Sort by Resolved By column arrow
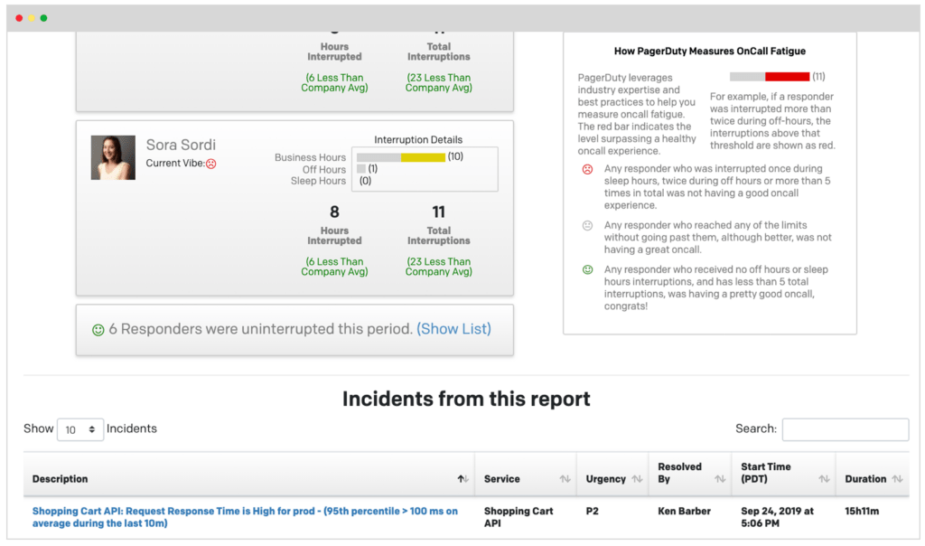This screenshot has width=925, height=546. pos(720,479)
